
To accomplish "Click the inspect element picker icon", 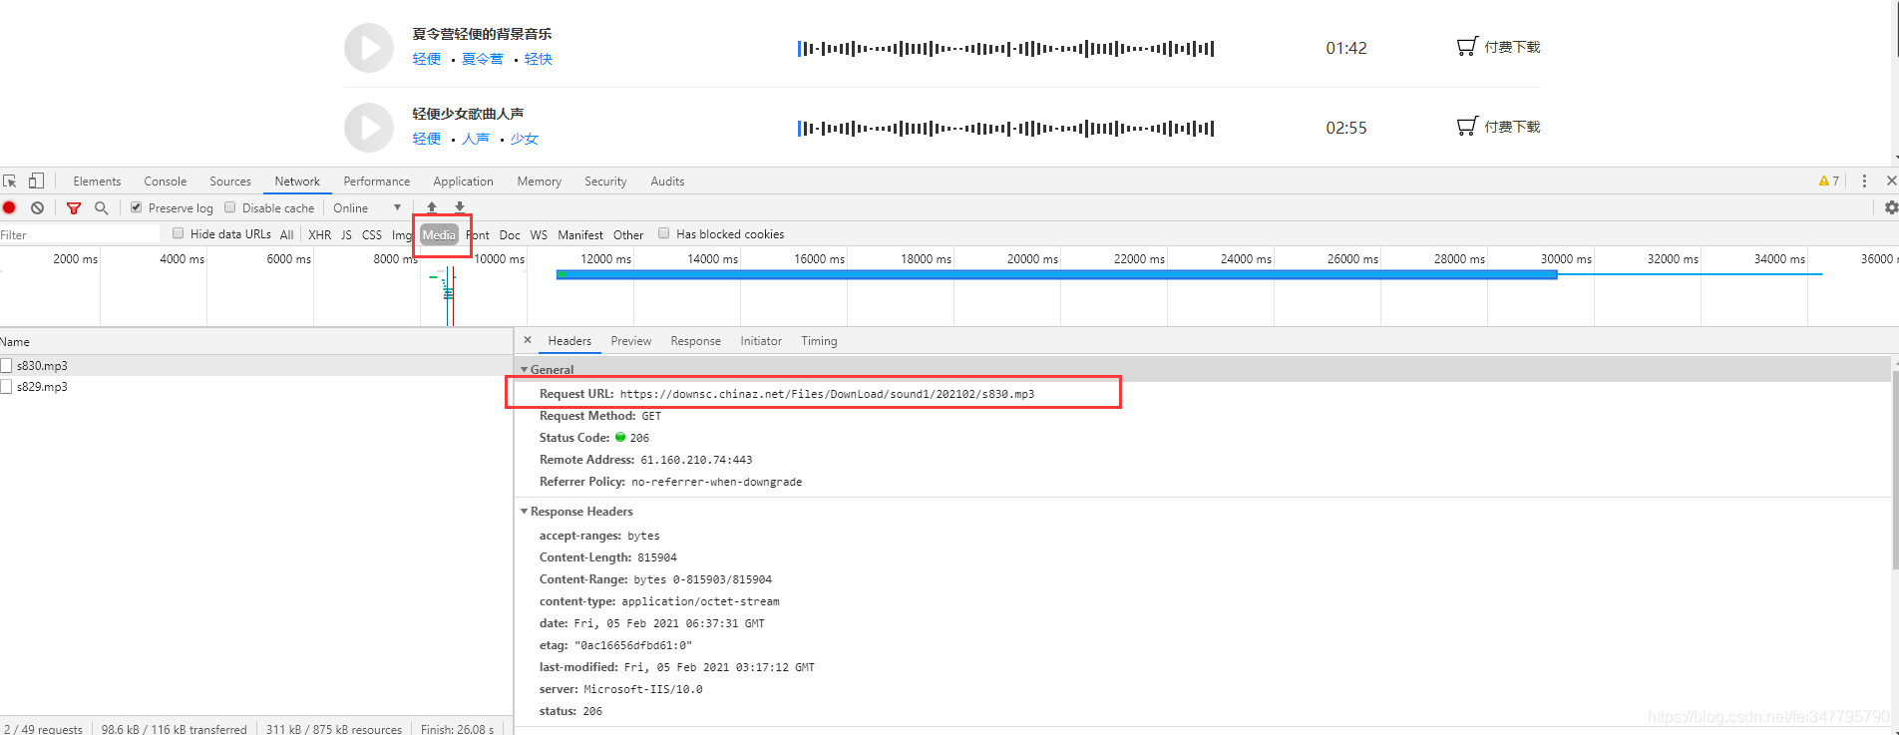I will coord(10,181).
